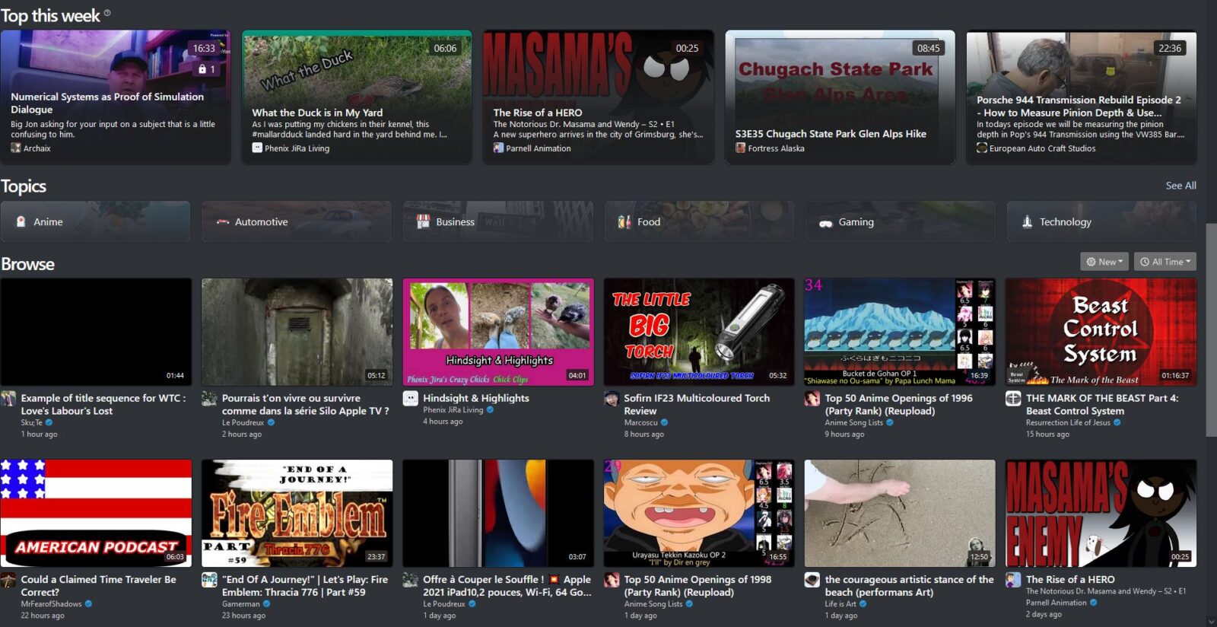Click verified badge beside Anime Song Lists, 1996 video

click(x=889, y=422)
